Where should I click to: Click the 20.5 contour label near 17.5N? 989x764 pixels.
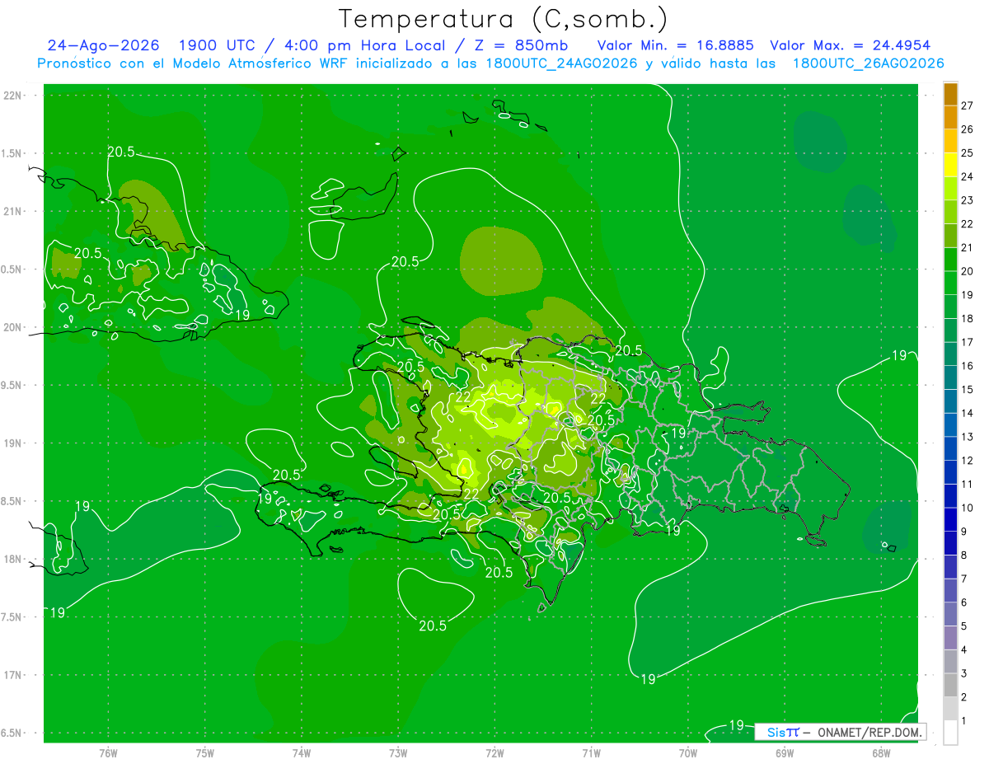[x=433, y=626]
